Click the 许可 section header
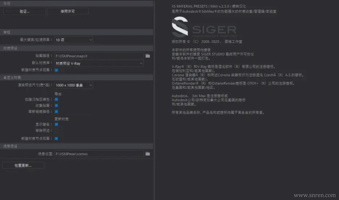This screenshot has height=200, width=339. pos(76,4)
